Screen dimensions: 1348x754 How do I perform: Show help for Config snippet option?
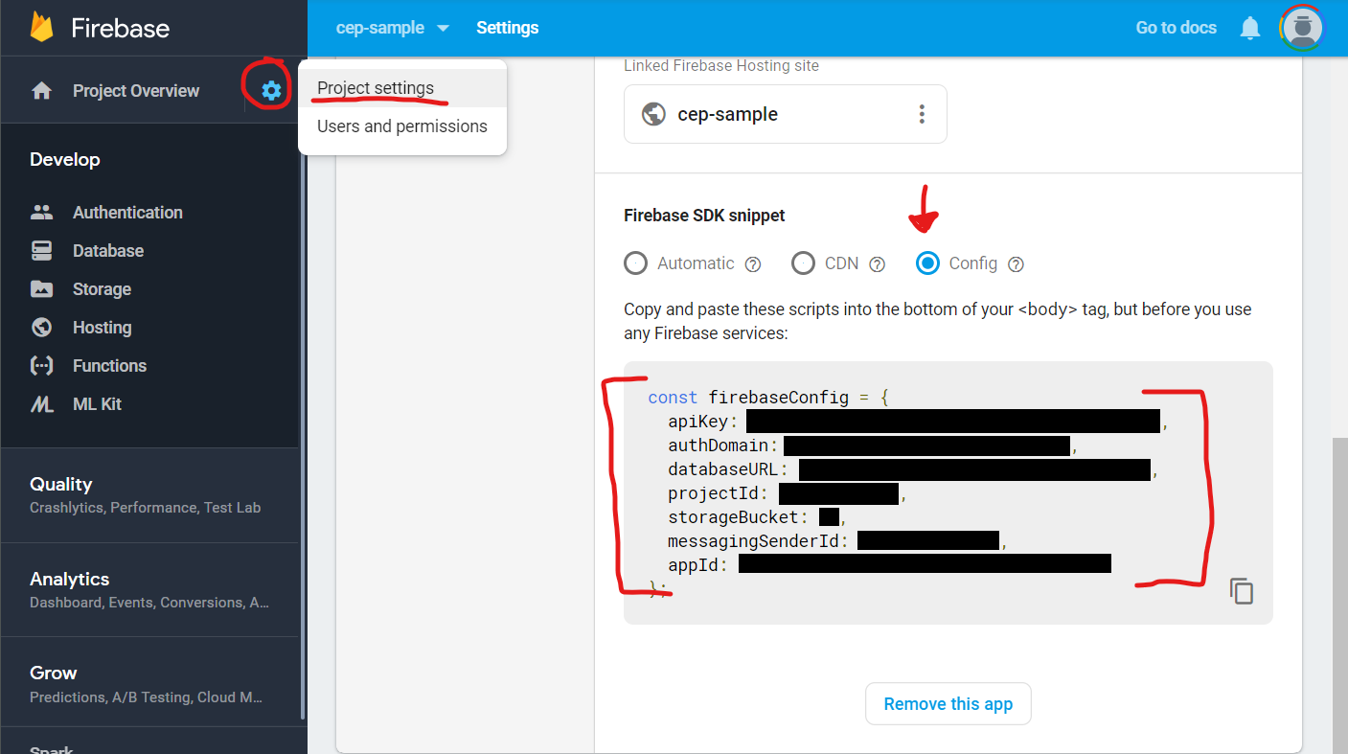click(x=1017, y=264)
